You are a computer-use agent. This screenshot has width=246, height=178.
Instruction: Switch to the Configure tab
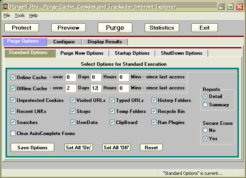pyautogui.click(x=64, y=42)
